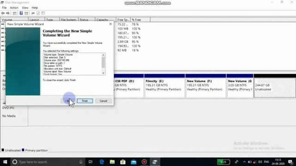Click the battery indicator in the system tray
The height and width of the screenshot is (166, 296).
click(x=223, y=162)
